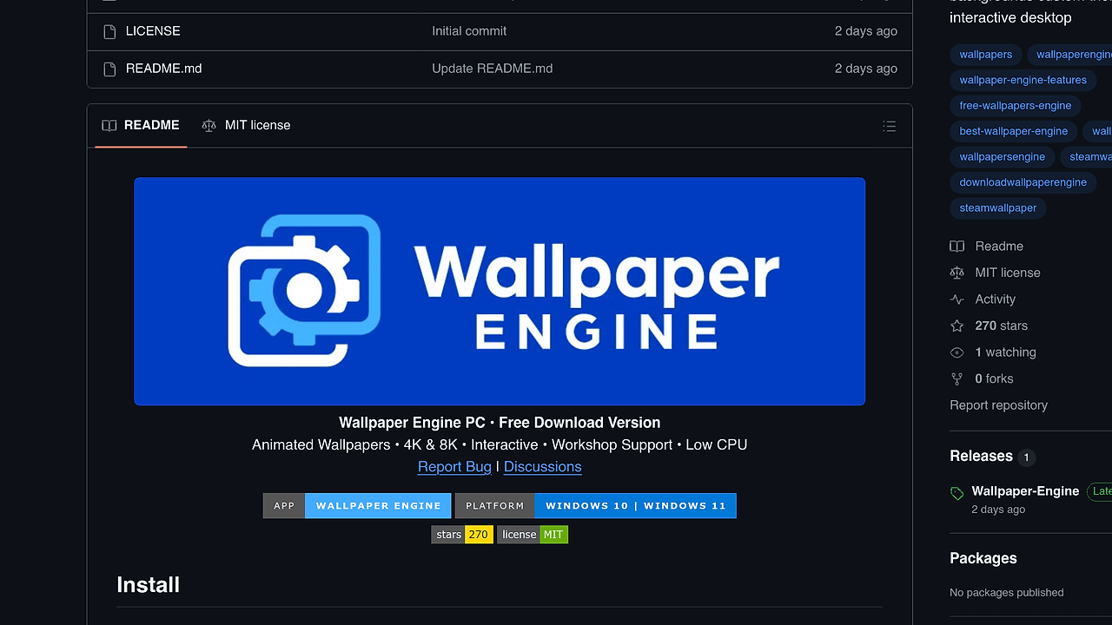The image size is (1112, 625).
Task: Open the LICENSE file
Action: 153,31
